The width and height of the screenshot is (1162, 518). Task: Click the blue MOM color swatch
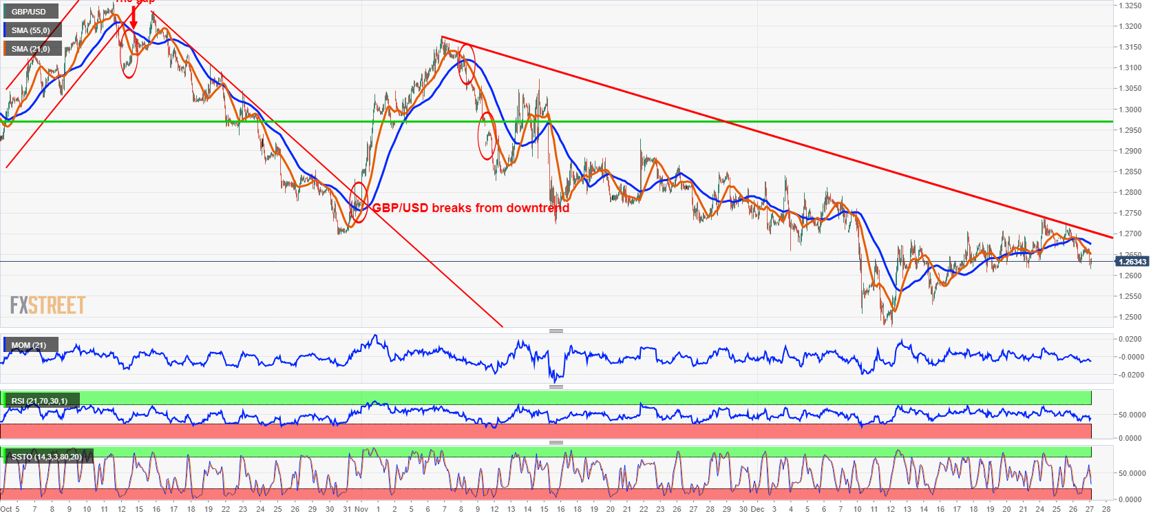point(6,345)
